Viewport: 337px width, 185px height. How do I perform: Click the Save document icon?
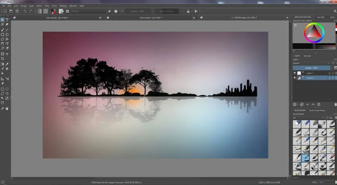(x=16, y=11)
